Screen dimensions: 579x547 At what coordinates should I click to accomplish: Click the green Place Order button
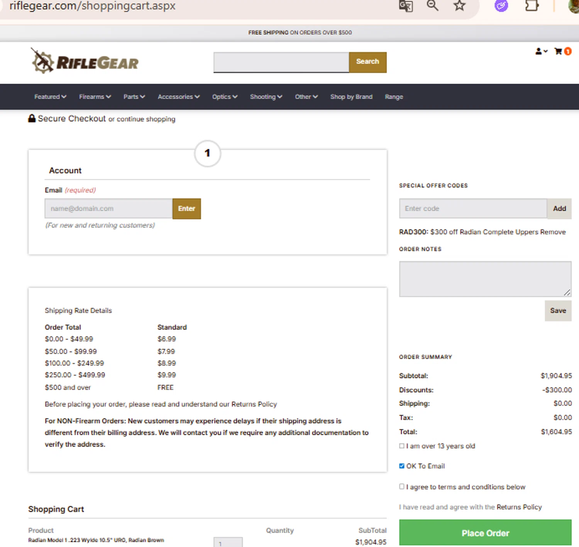click(485, 533)
